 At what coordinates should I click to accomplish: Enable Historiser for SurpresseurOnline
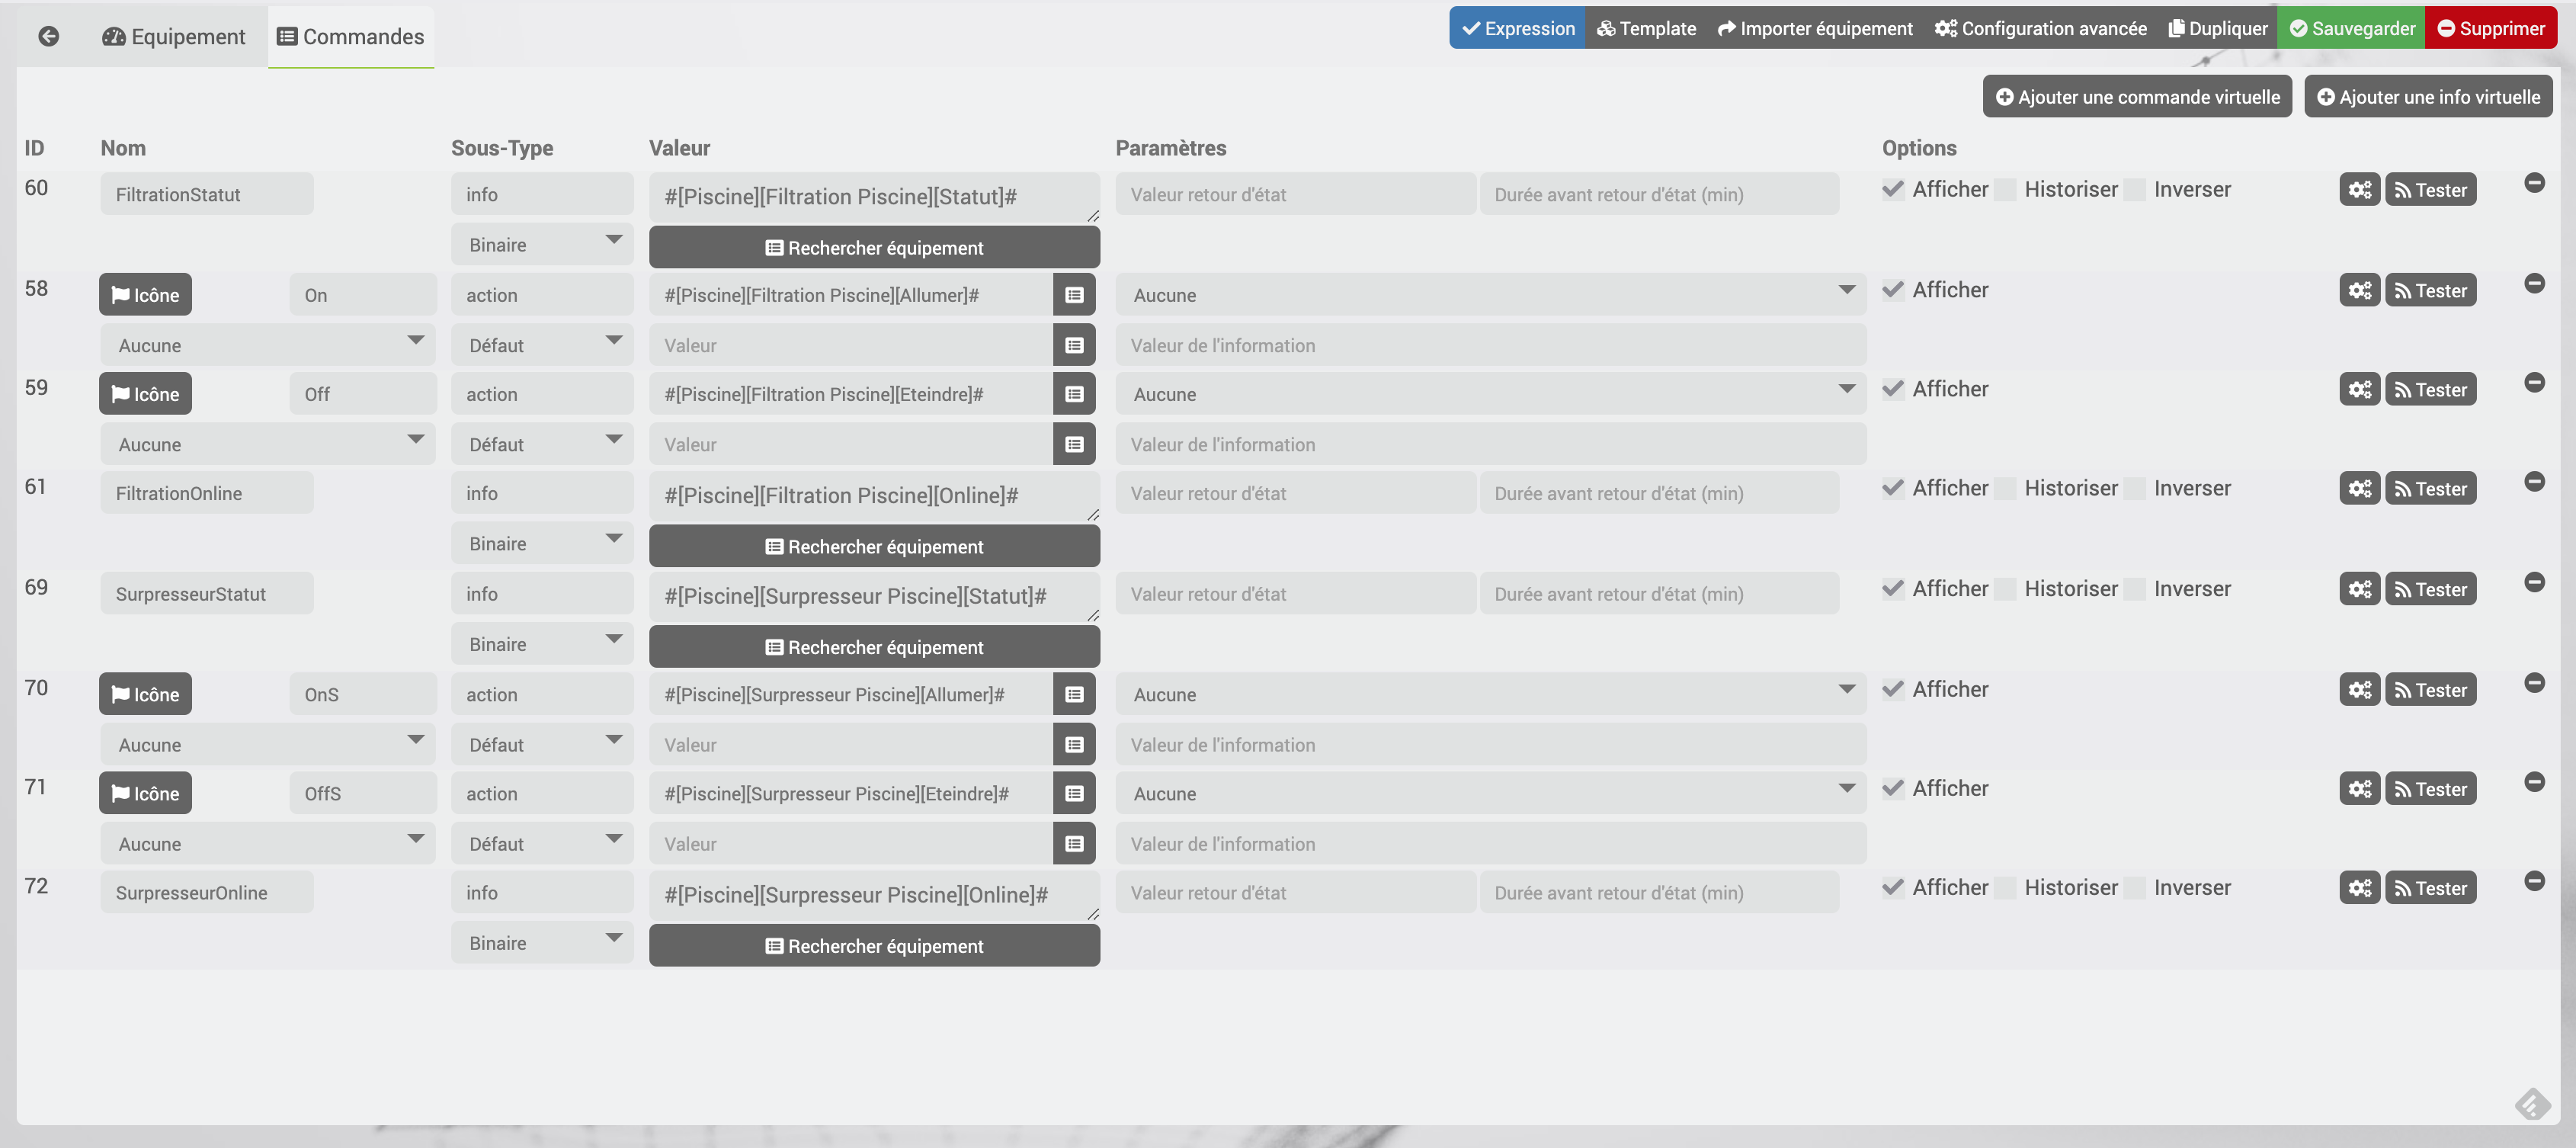coord(2005,887)
